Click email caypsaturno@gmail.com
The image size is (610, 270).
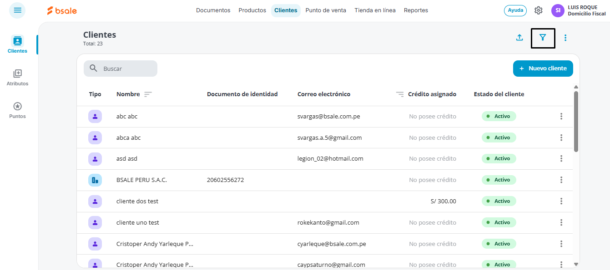pos(331,265)
